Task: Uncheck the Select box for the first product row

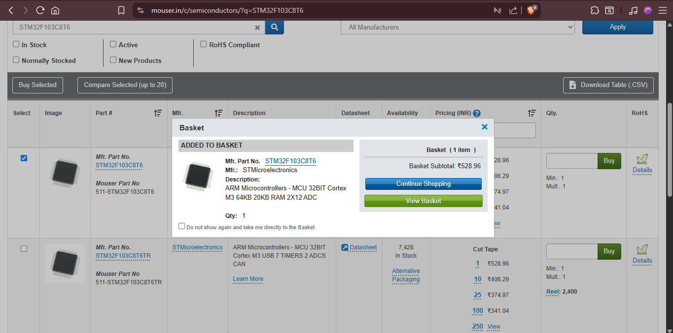Action: tap(24, 158)
